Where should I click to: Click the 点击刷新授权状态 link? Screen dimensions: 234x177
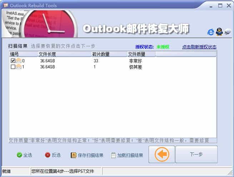point(199,47)
